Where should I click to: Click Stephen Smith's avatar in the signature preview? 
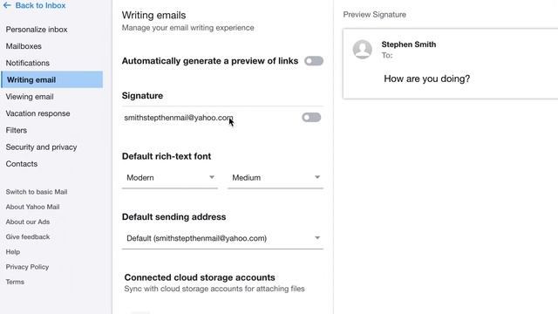[x=363, y=49]
